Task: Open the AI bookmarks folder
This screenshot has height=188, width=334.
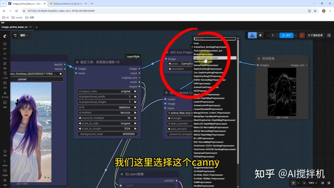Action: click(6, 17)
